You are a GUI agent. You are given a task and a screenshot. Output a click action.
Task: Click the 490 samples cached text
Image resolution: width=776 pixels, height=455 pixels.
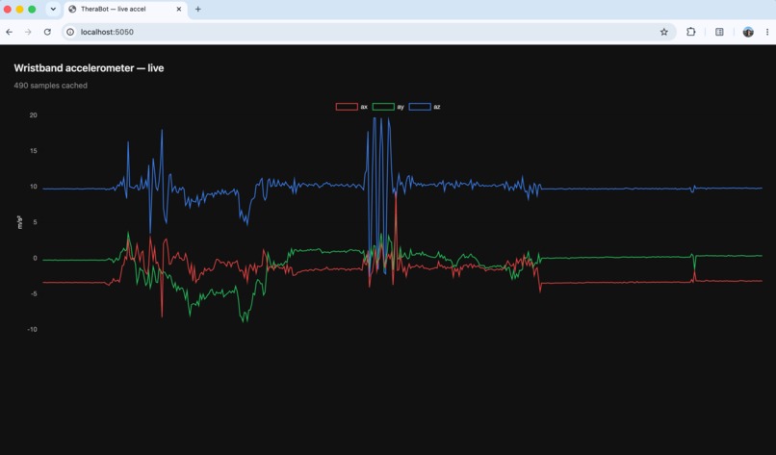[x=50, y=86]
